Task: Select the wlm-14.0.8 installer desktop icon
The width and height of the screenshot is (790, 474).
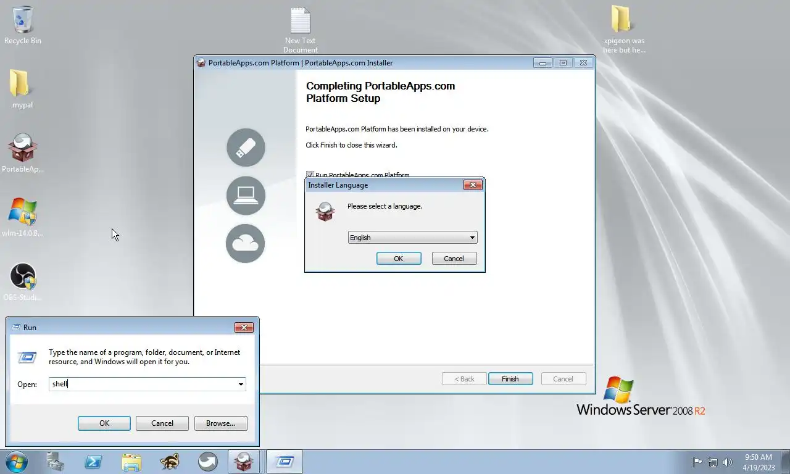Action: 23,218
